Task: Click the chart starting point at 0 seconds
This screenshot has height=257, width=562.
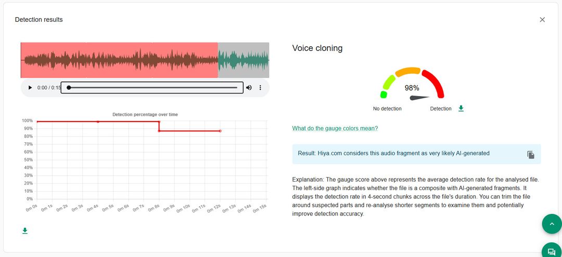Action: (x=37, y=121)
